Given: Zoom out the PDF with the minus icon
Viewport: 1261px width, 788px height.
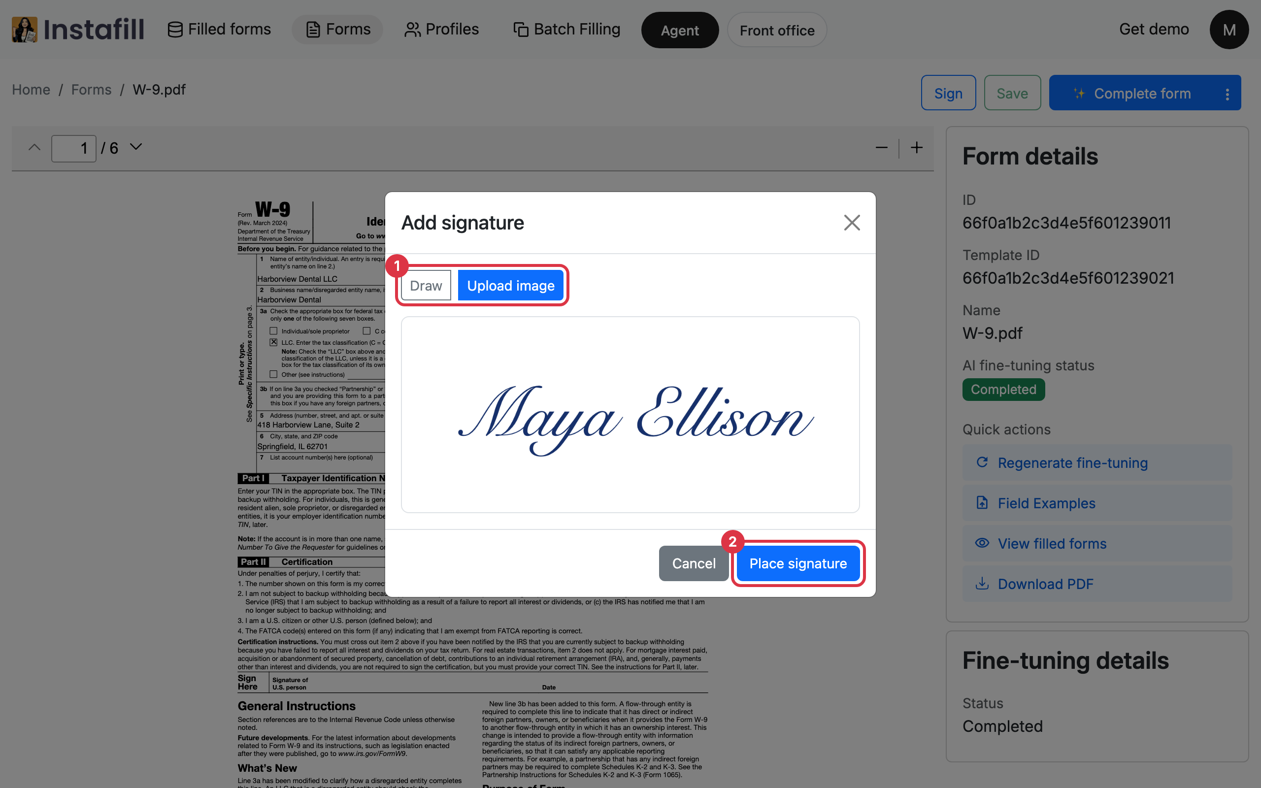Looking at the screenshot, I should pyautogui.click(x=881, y=148).
